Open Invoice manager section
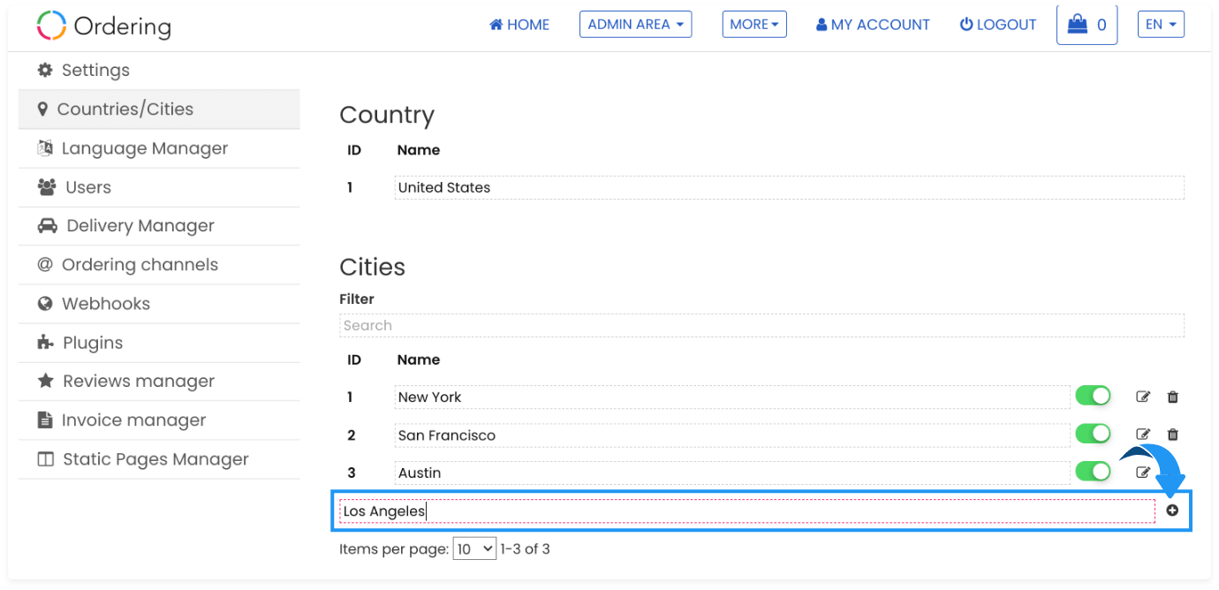 [x=159, y=420]
